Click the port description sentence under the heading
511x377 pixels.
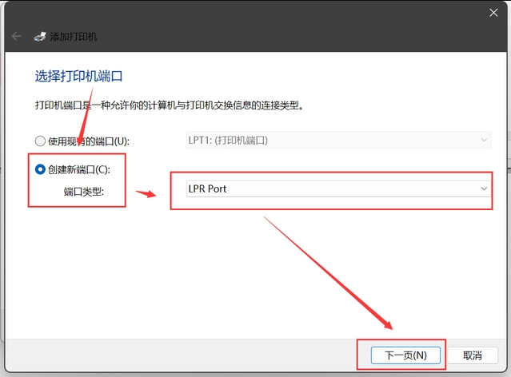pyautogui.click(x=168, y=105)
